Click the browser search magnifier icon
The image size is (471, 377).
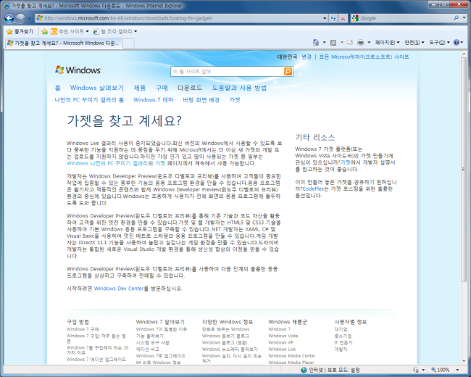457,18
